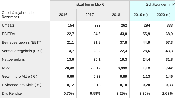
Task: Click the Geschäftsjahr endet Dezember label
Action: (x=18, y=15)
